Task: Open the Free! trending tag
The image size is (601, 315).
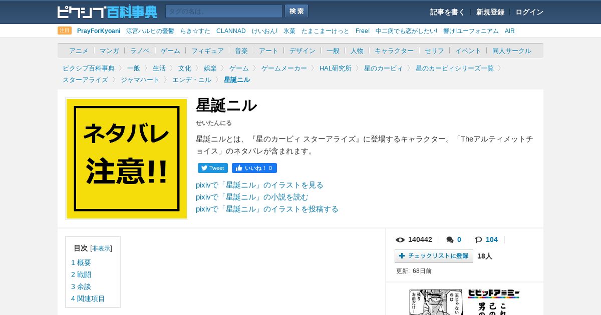Action: pos(363,31)
